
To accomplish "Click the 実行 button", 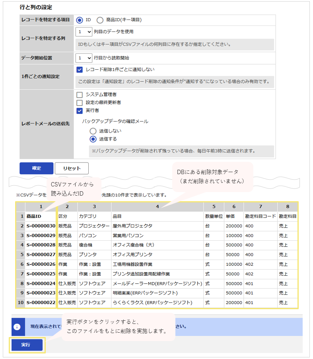I will pos(27,345).
